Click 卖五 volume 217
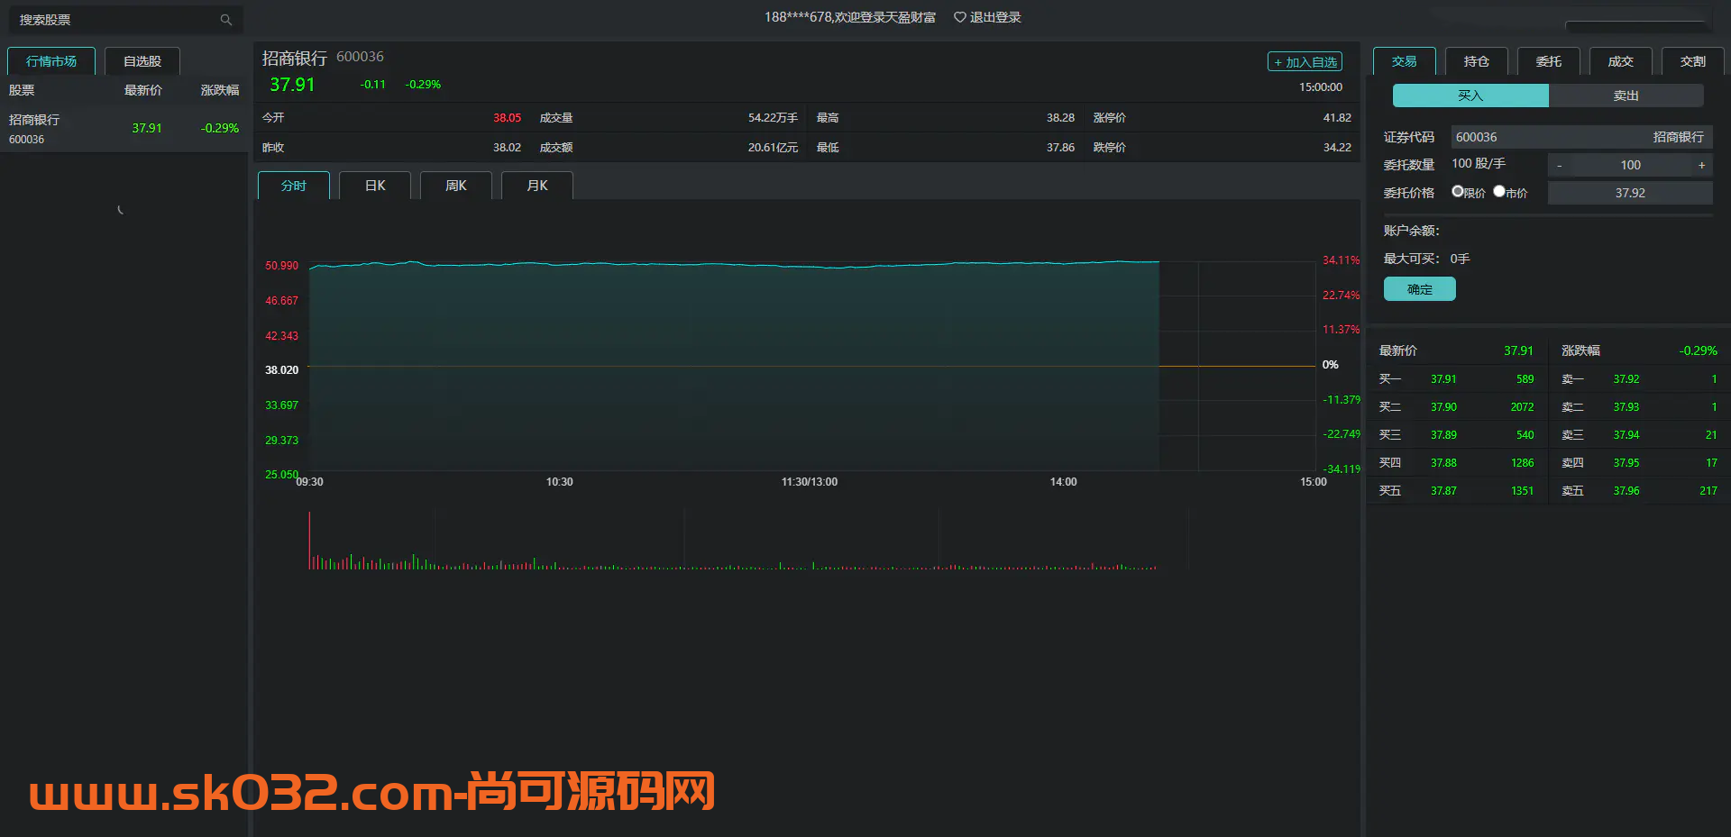 1708,491
